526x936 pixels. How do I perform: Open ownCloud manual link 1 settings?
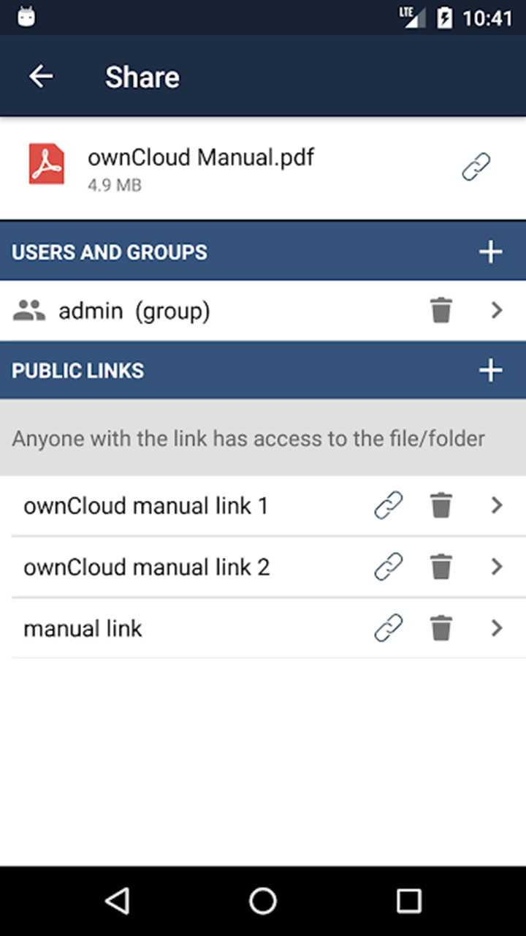tap(498, 505)
